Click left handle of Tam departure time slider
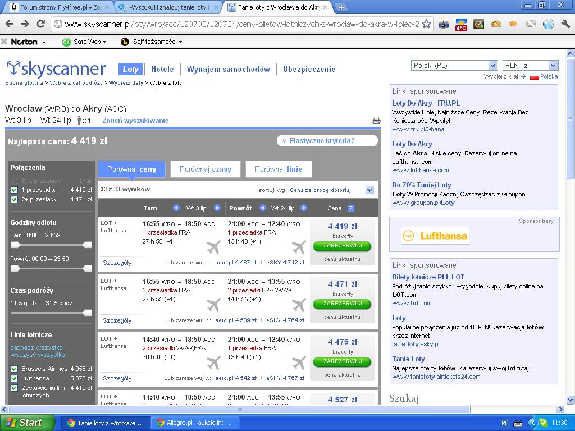Image resolution: width=575 pixels, height=431 pixels. click(x=15, y=245)
